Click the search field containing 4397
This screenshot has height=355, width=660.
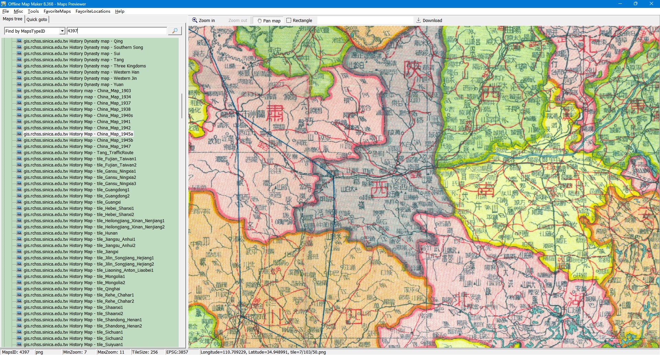[x=117, y=31]
